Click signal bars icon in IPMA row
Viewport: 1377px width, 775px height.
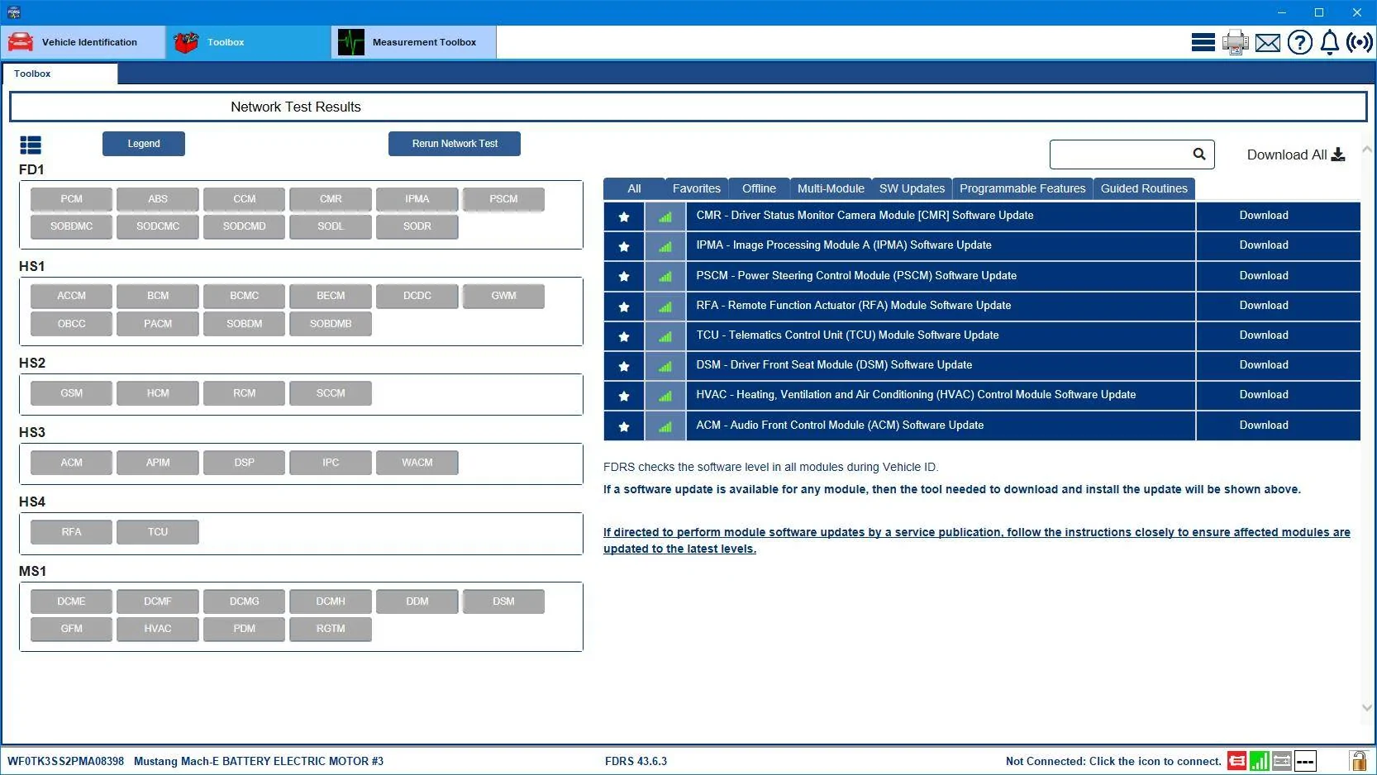tap(665, 246)
